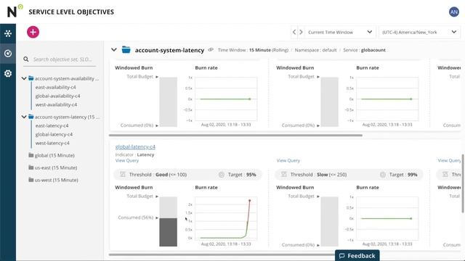Click threshold icon for Good <= 100
This screenshot has width=465, height=261.
123,174
